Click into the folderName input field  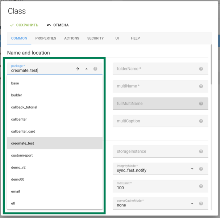click(155, 69)
